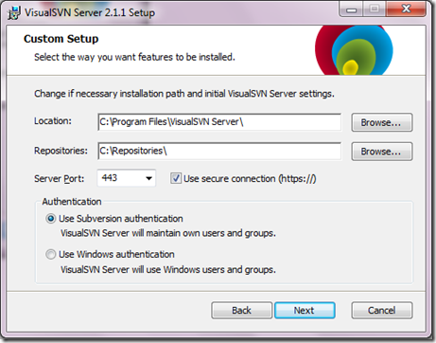Click the window title VisualSVN Server 2.1.1 Setup
This screenshot has height=343, width=436.
(x=90, y=12)
